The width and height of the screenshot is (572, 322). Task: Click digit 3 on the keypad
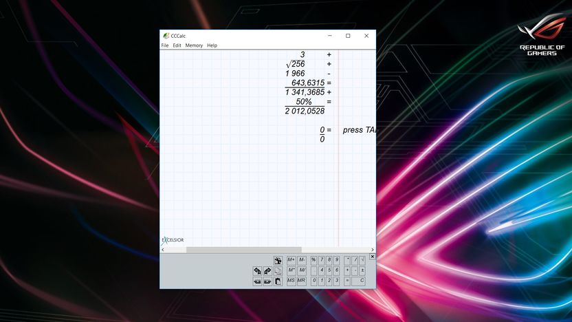(x=336, y=281)
